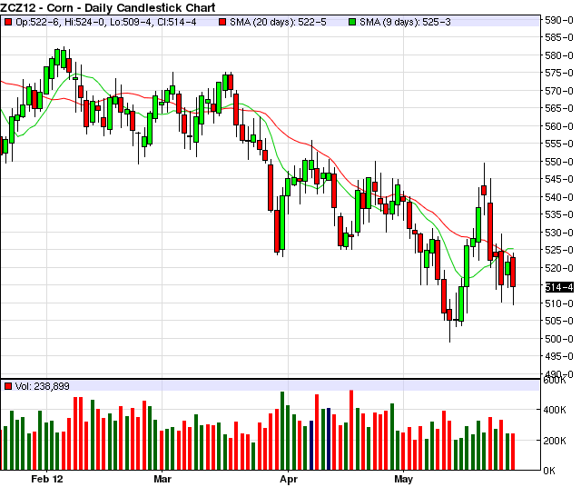Click the 570-0 price axis label
Screen dimensions: 581x487
pyautogui.click(x=559, y=91)
